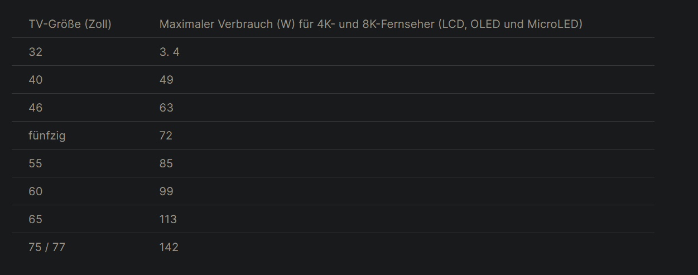Viewport: 698px width, 275px height.
Task: Select the TV size cell 65
Action: point(35,219)
